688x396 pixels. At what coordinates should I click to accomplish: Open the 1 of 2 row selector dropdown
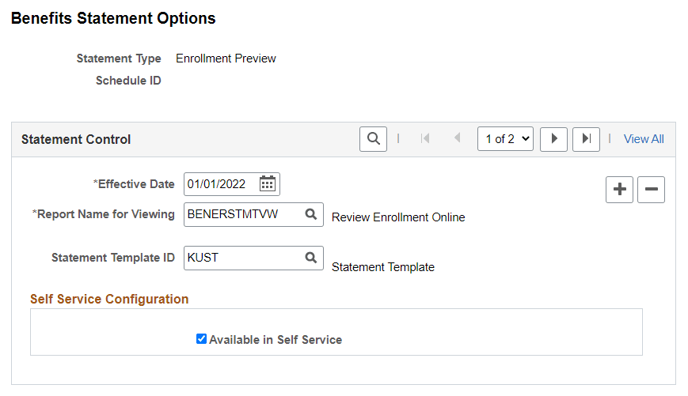point(505,139)
